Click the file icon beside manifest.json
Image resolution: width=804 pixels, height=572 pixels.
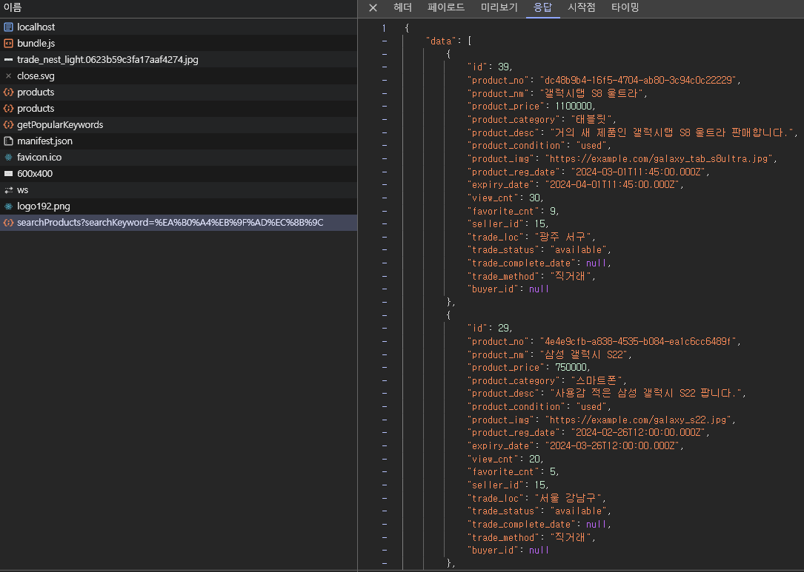tap(8, 141)
